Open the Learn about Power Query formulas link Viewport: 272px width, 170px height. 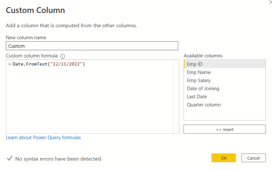click(x=43, y=137)
